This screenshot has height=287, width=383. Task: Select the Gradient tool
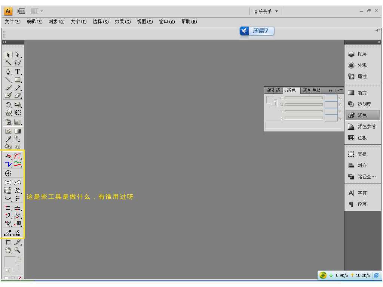coord(17,131)
